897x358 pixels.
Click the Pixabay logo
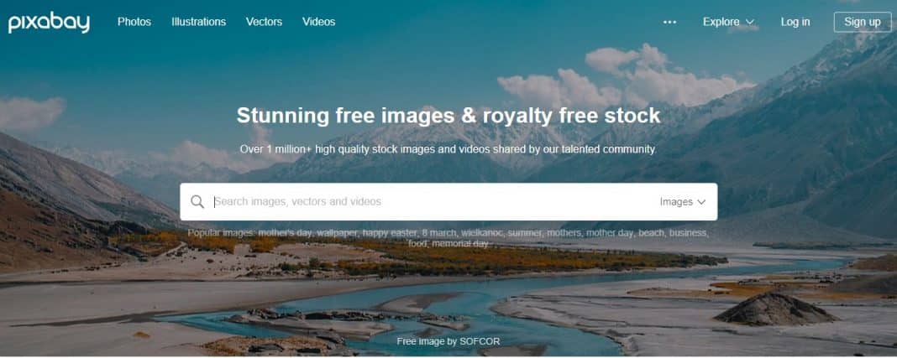coord(49,23)
